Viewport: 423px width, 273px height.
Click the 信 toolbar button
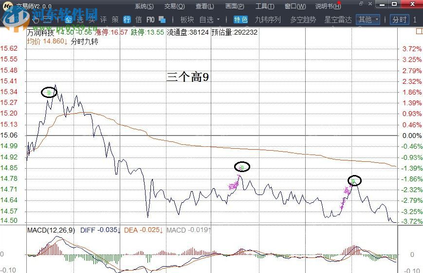pos(138,19)
